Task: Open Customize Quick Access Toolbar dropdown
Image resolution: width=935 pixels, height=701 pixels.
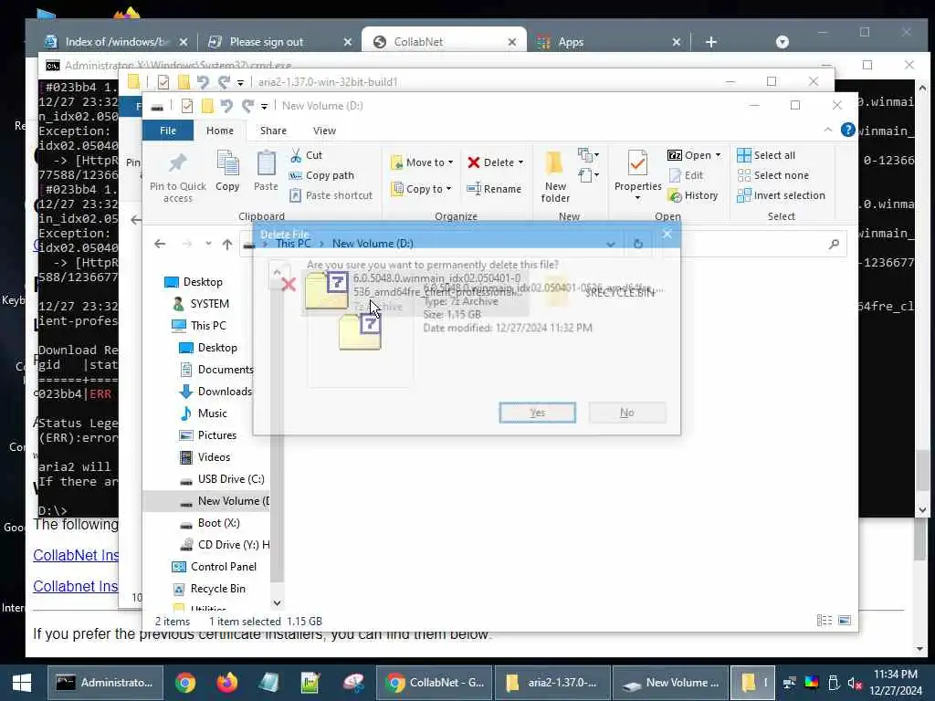Action: coord(264,107)
